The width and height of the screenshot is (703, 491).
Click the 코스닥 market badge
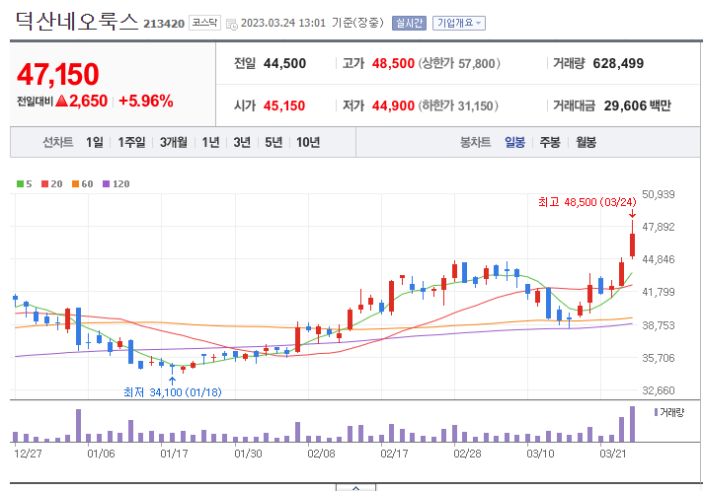[204, 23]
